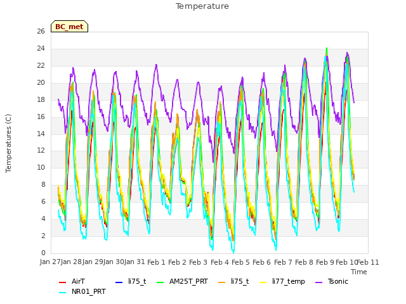This screenshot has width=406, height=304.
Task: Select the Jan 28 x-axis tick label
Action: 71,262
